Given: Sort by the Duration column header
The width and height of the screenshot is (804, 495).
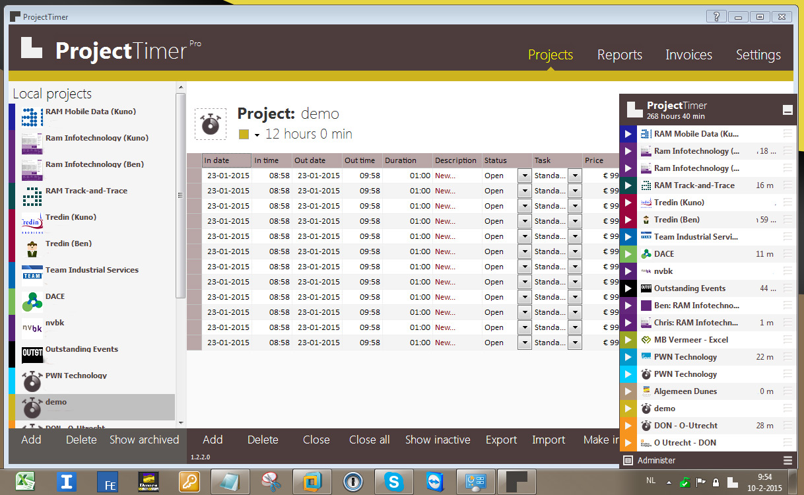Looking at the screenshot, I should [x=407, y=160].
